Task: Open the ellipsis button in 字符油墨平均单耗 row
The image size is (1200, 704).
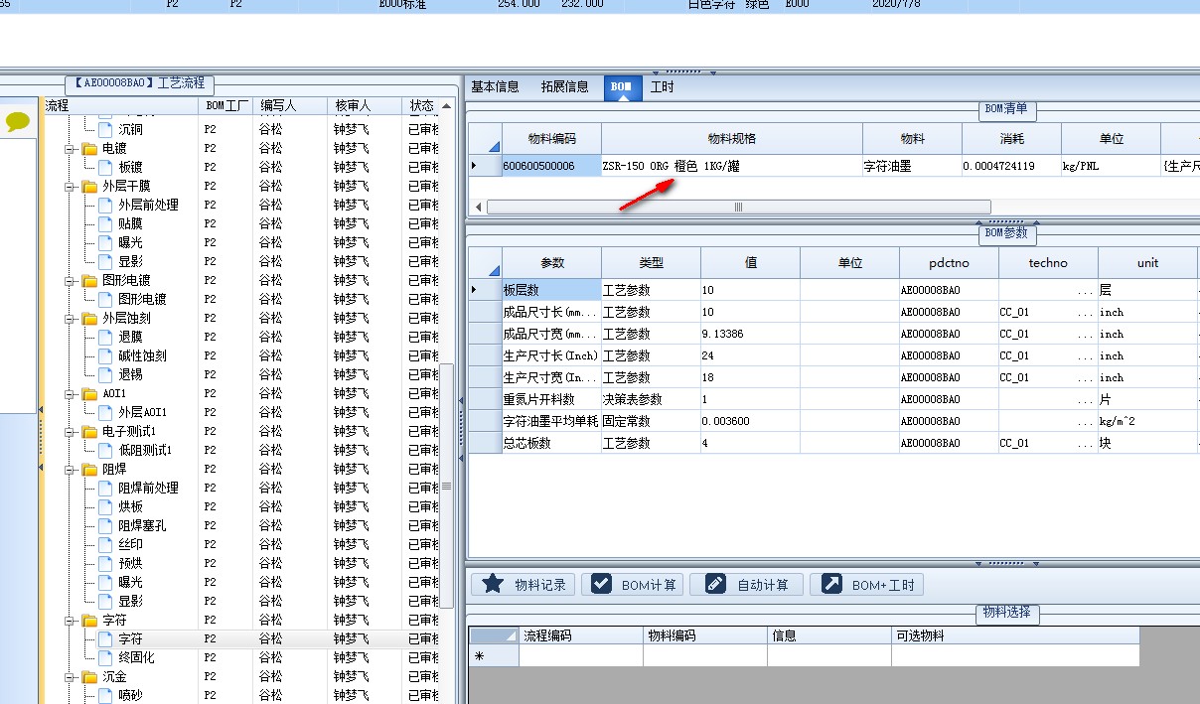Action: click(x=1085, y=421)
